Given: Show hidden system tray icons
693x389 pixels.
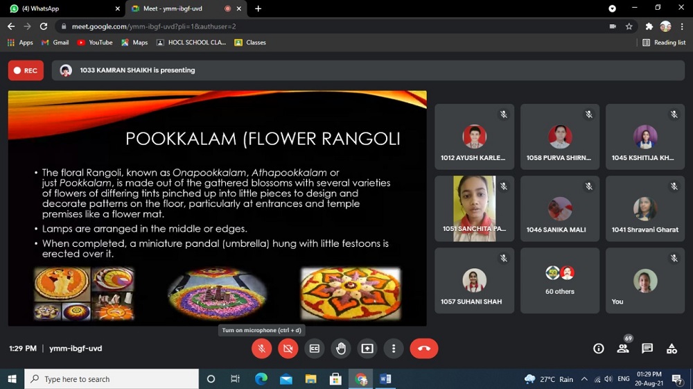Looking at the screenshot, I should (584, 379).
